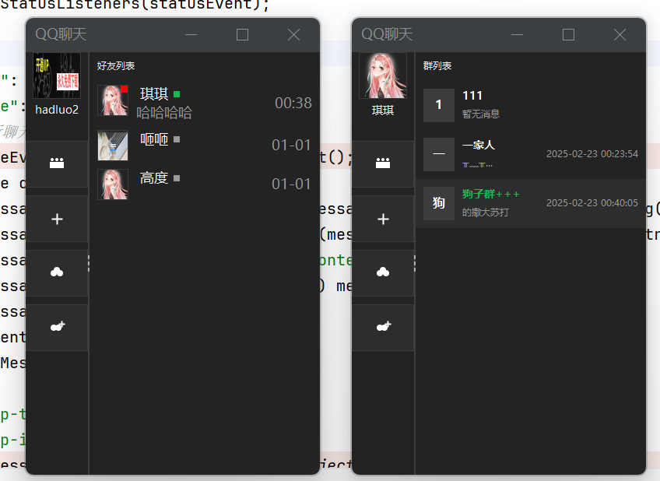Click hadluo2 username label

[x=57, y=110]
